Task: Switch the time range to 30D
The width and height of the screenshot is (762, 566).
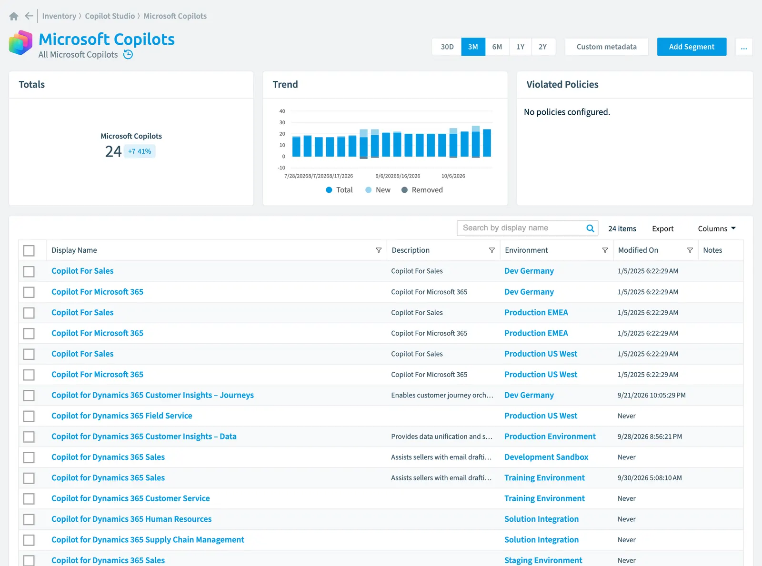Action: click(447, 47)
